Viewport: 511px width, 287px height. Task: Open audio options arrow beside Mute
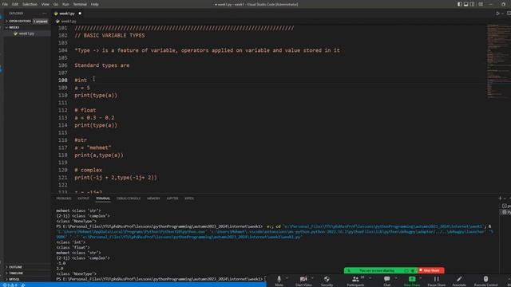[287, 278]
